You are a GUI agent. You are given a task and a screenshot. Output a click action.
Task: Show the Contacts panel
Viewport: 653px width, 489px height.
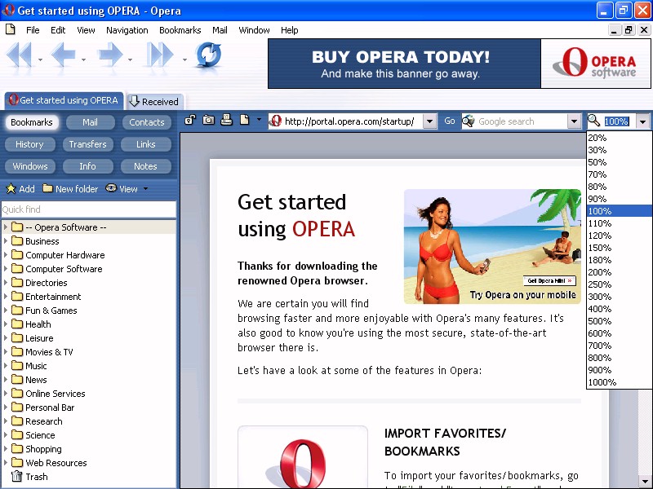(x=147, y=122)
